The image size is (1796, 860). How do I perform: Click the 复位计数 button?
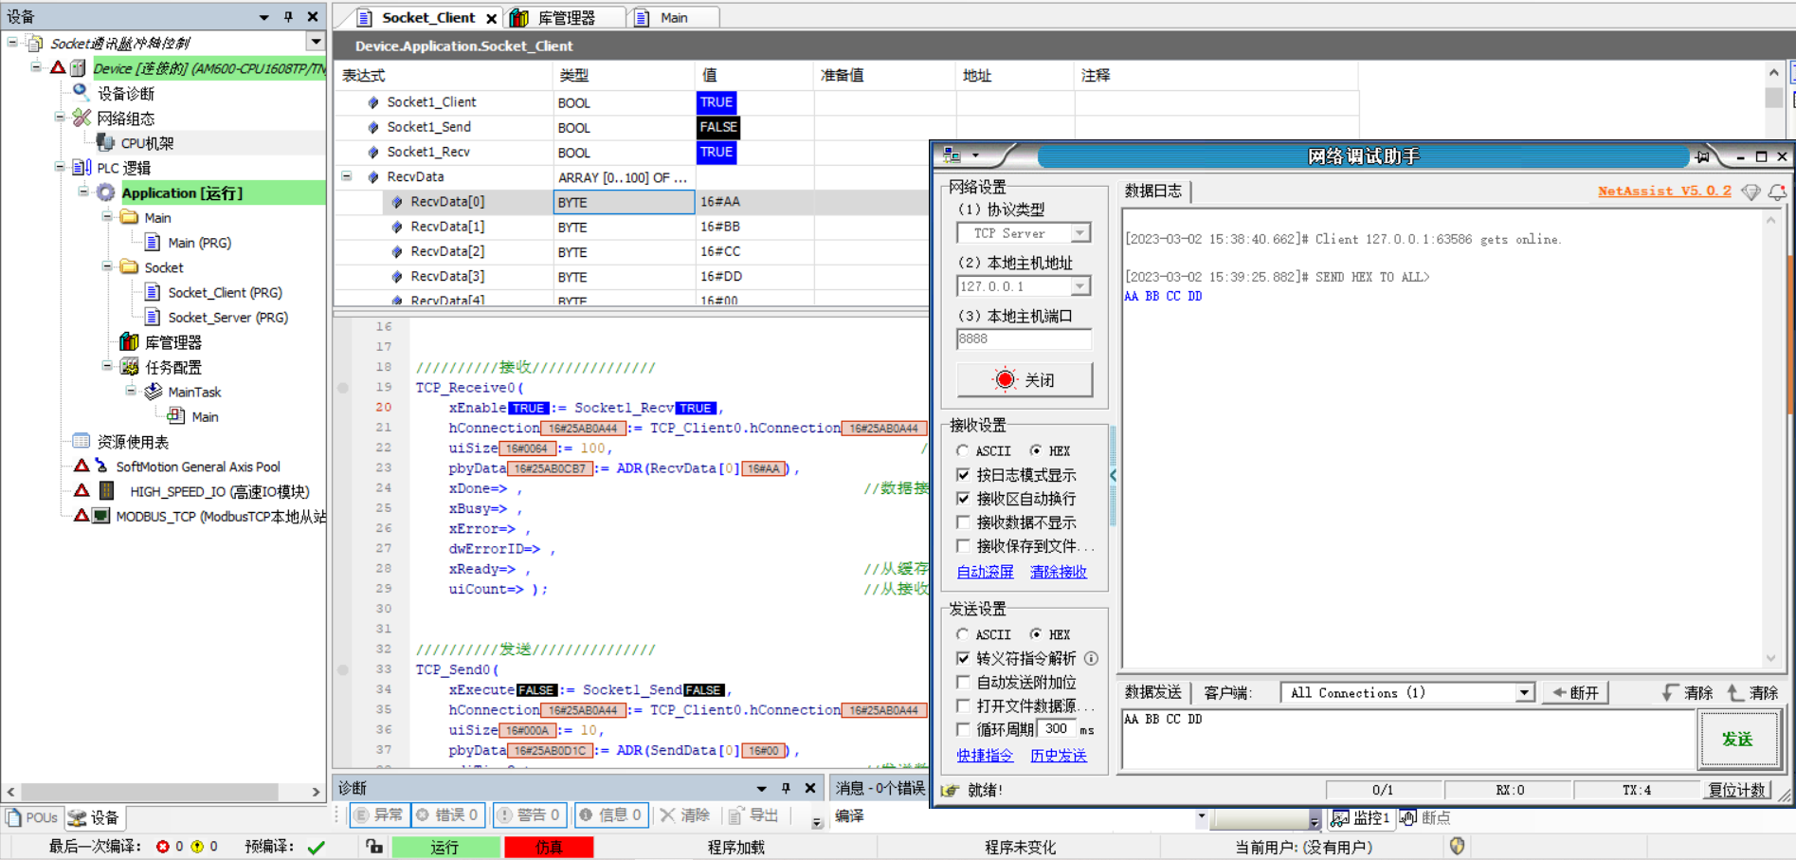point(1737,790)
